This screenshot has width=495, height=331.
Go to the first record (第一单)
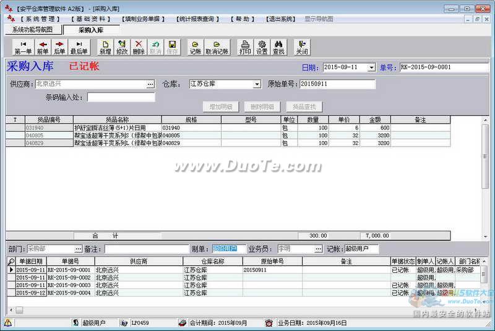23,48
